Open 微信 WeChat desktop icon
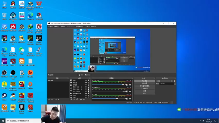This screenshot has width=219, height=123. click(22, 51)
